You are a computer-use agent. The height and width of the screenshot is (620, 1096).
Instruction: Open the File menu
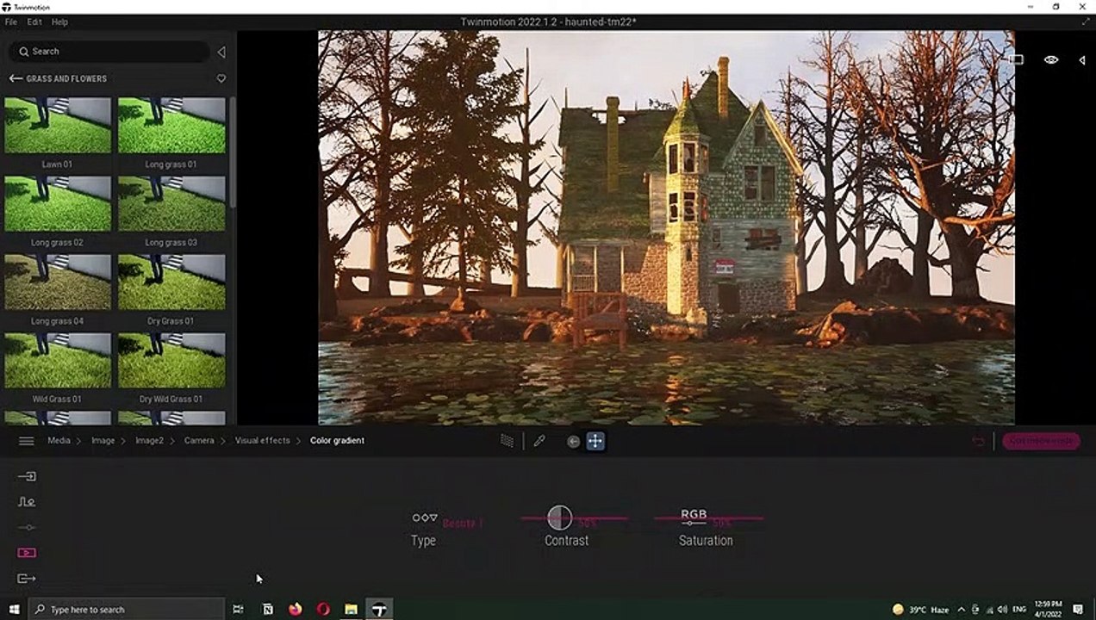click(11, 22)
